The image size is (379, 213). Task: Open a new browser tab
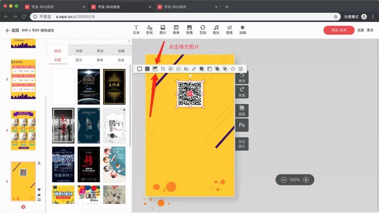point(227,7)
